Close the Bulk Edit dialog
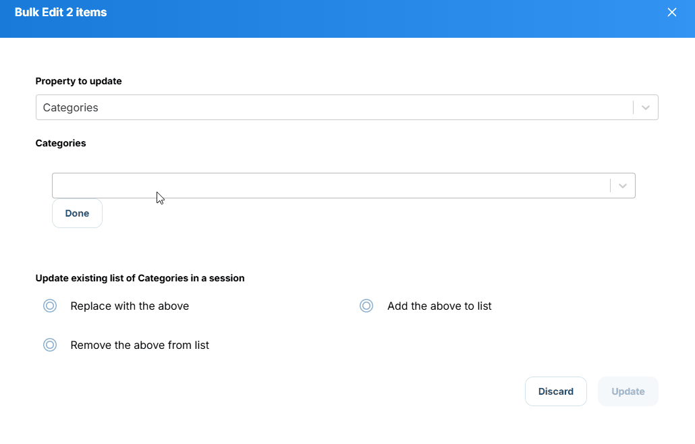 point(672,12)
